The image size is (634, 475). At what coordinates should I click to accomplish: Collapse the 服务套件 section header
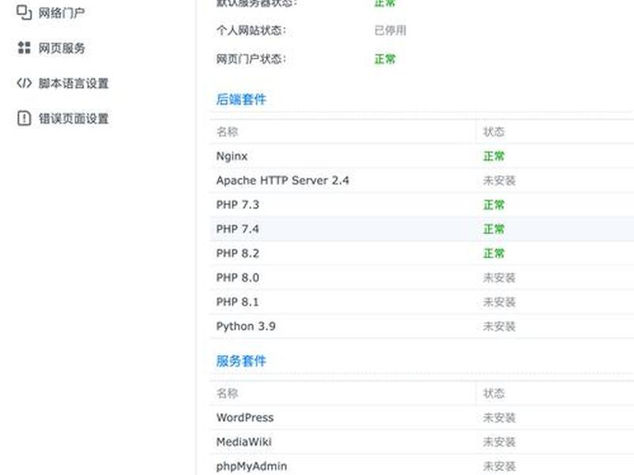tap(241, 361)
